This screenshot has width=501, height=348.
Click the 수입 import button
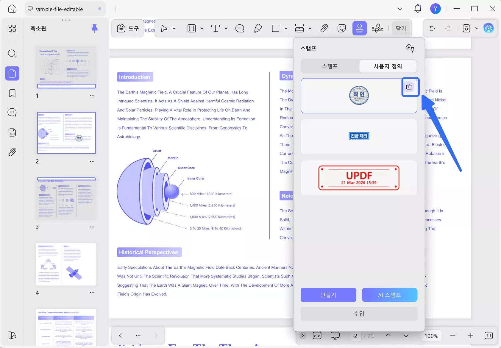tap(359, 314)
